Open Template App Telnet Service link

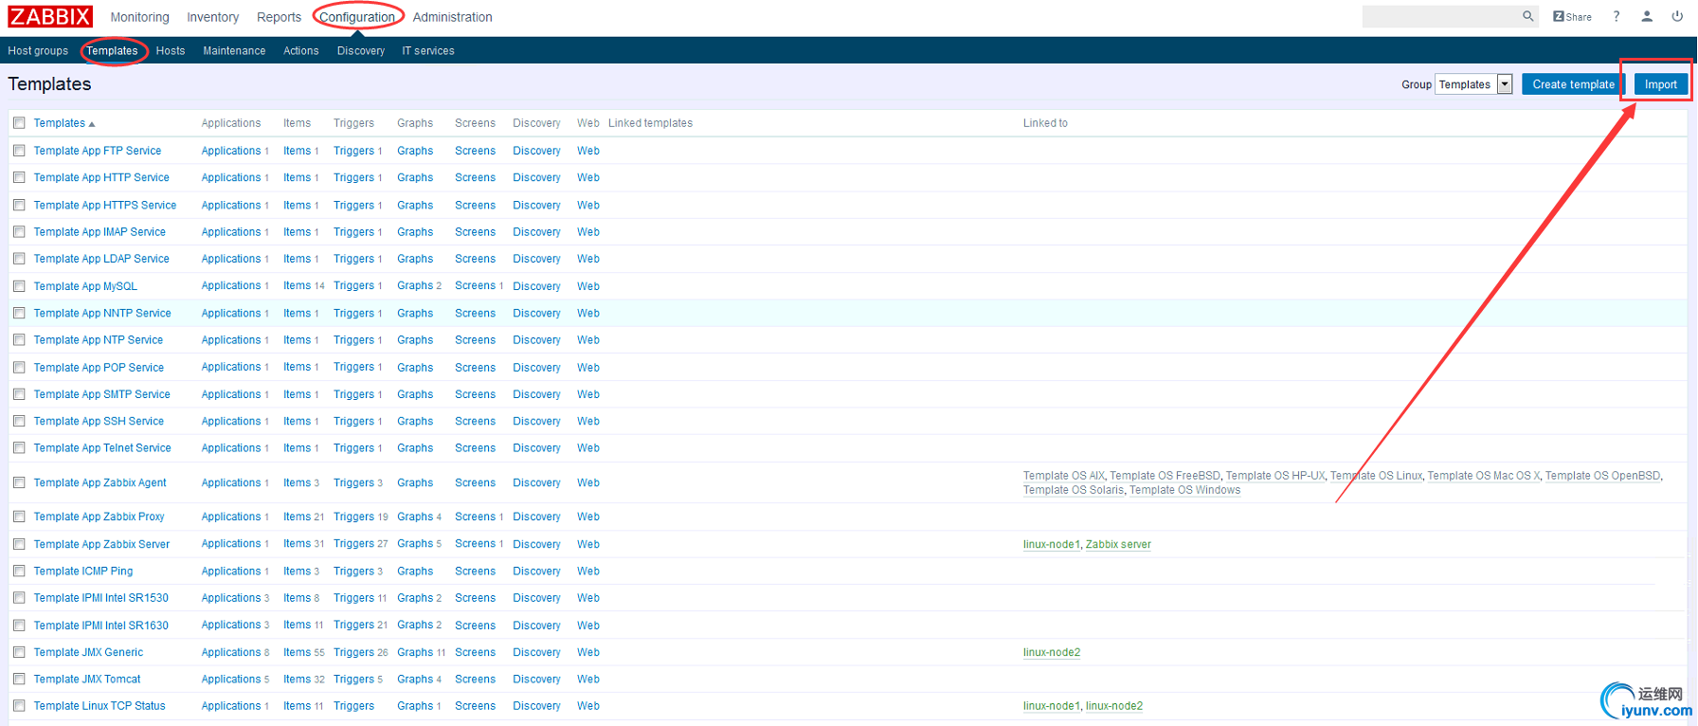pyautogui.click(x=102, y=448)
